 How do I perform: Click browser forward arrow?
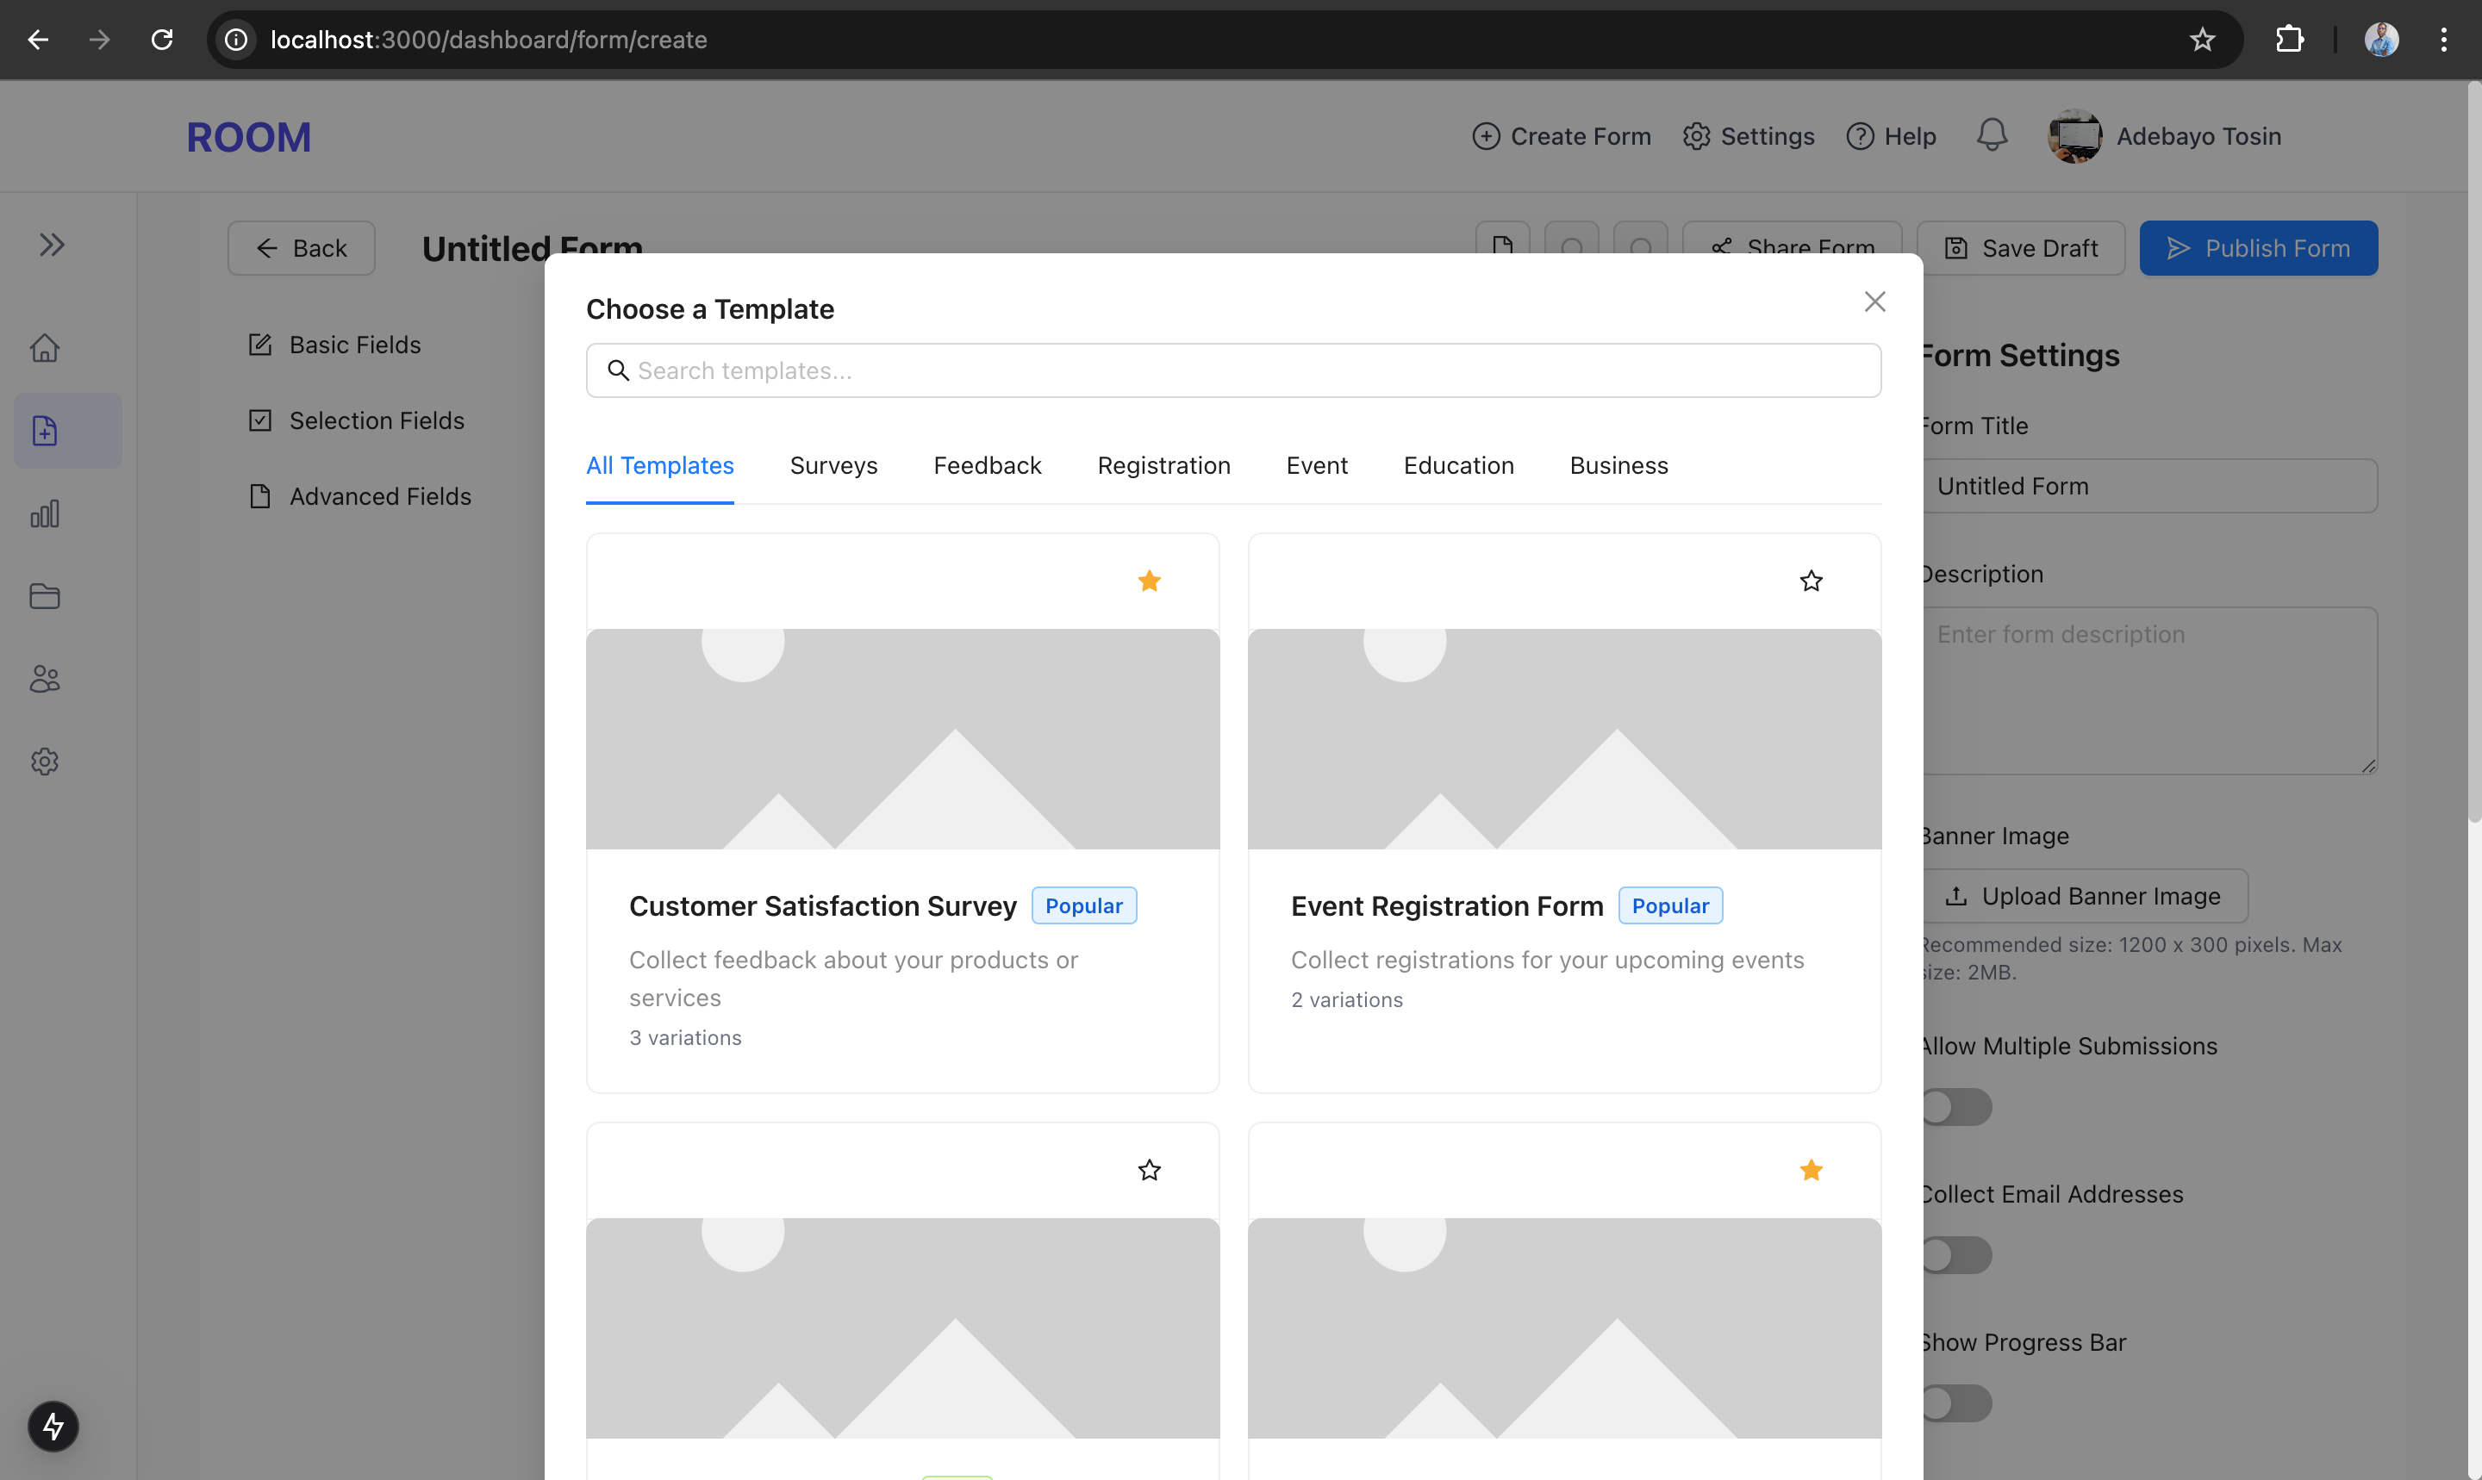coord(100,40)
